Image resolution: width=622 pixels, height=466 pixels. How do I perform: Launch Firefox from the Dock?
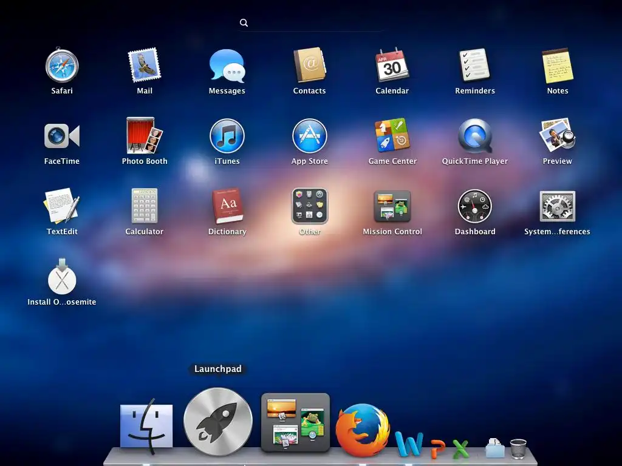(362, 430)
